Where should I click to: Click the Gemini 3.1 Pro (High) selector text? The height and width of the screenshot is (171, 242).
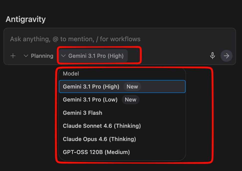point(96,56)
